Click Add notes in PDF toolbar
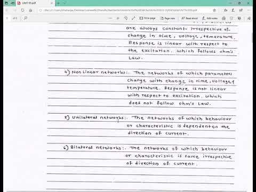 click(210, 18)
